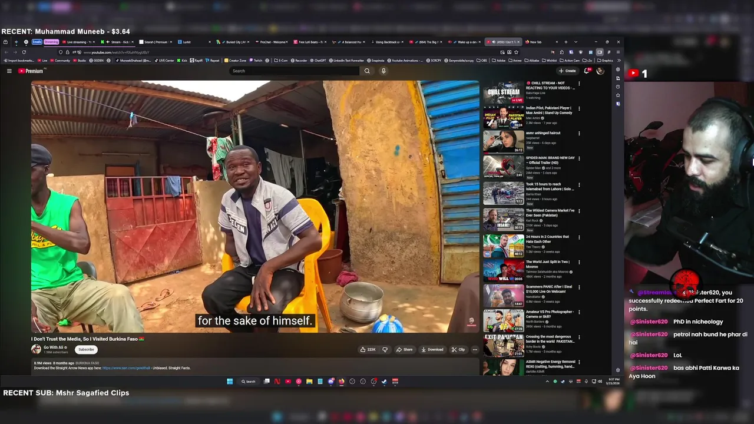Open 'The World Just Split in Two' title
This screenshot has height=424, width=754.
[548, 264]
